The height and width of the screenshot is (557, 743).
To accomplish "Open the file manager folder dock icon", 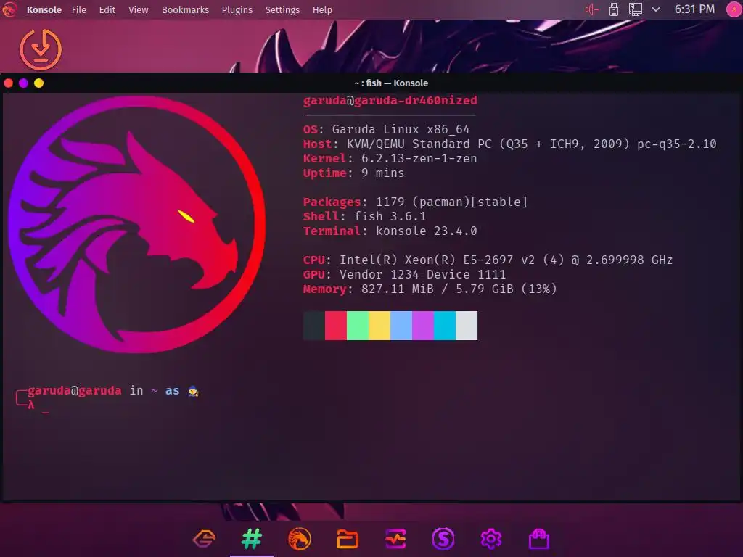I will [348, 539].
